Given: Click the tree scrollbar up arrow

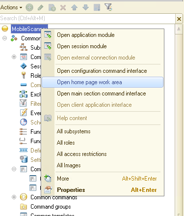Looking at the screenshot, I should pyautogui.click(x=179, y=29).
